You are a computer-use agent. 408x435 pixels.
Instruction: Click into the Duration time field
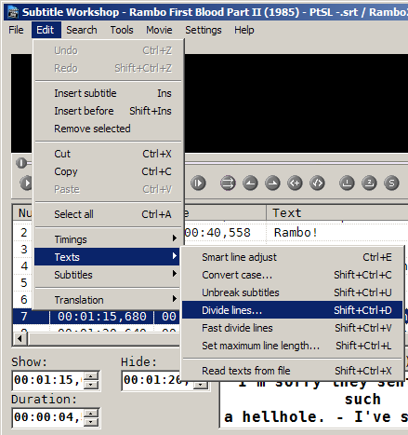47,417
